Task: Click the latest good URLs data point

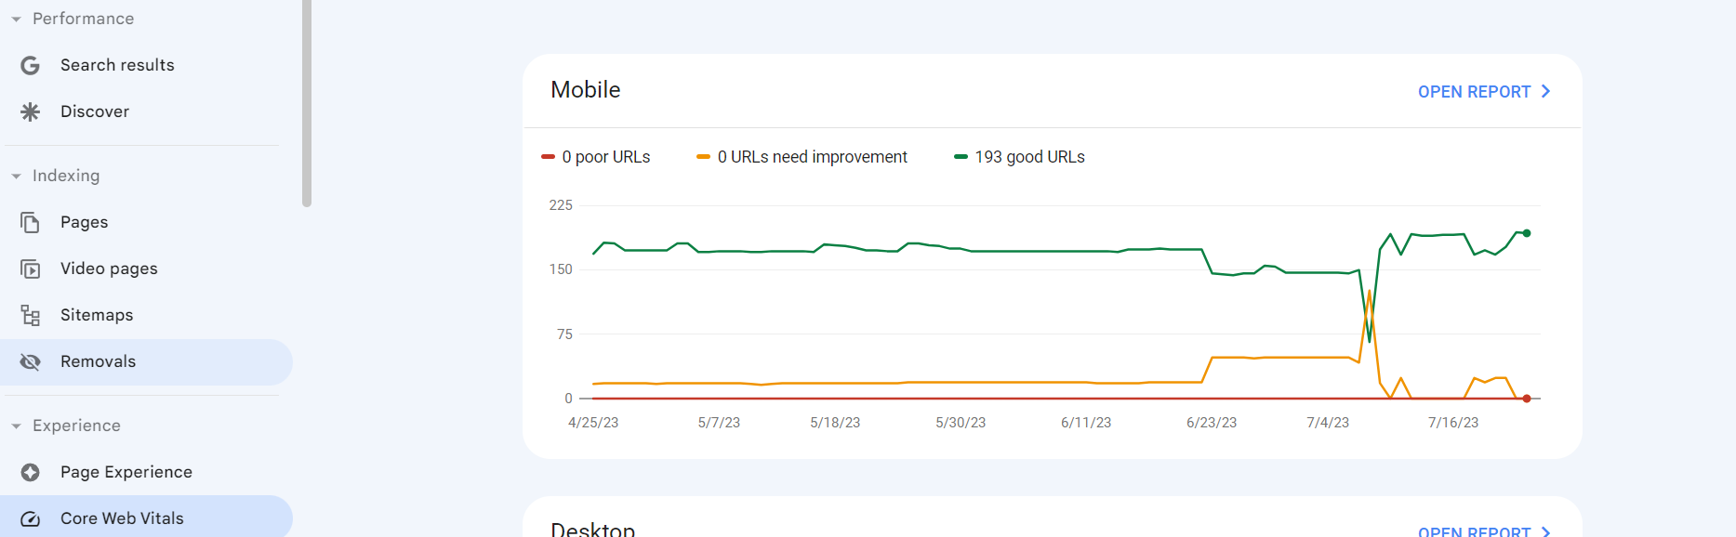Action: click(x=1526, y=234)
